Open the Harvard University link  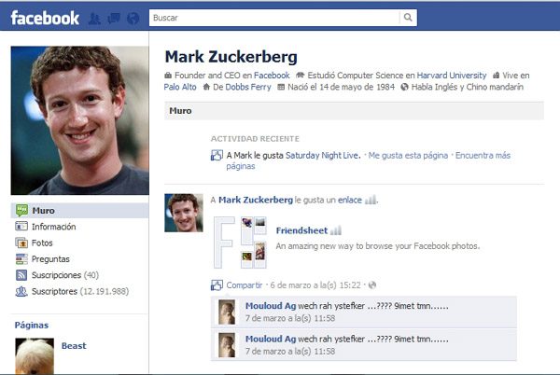pos(452,76)
